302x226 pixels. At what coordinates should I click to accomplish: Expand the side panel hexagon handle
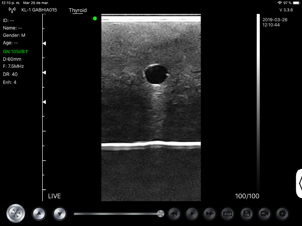click(299, 183)
